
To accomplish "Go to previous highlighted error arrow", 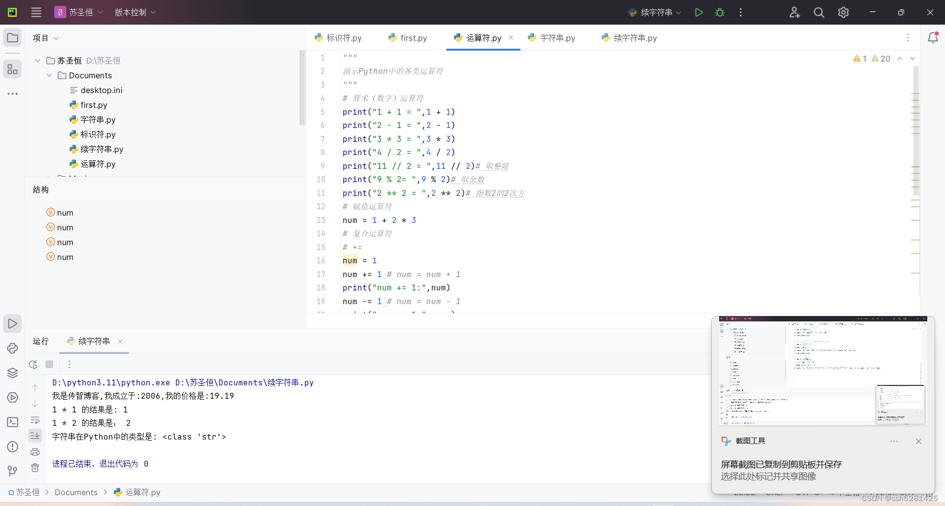I will point(900,59).
